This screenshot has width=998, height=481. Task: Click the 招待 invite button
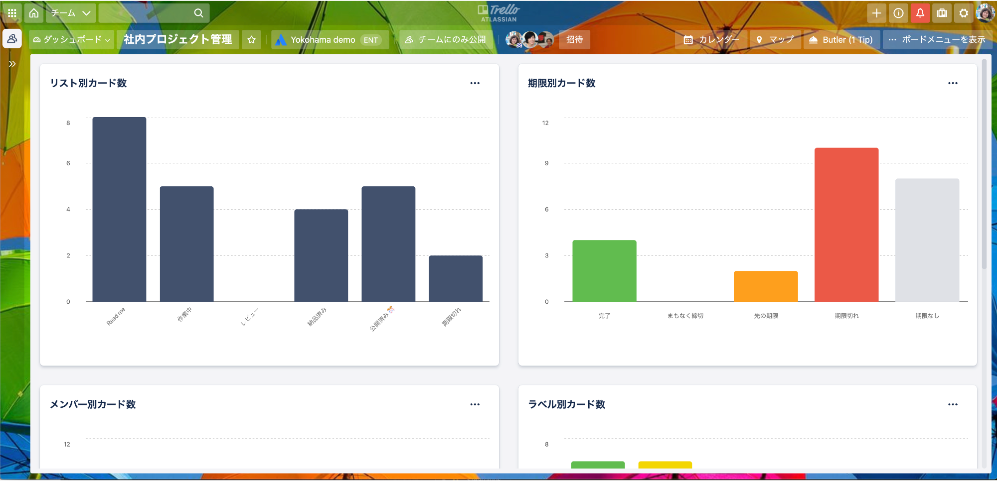pos(574,40)
